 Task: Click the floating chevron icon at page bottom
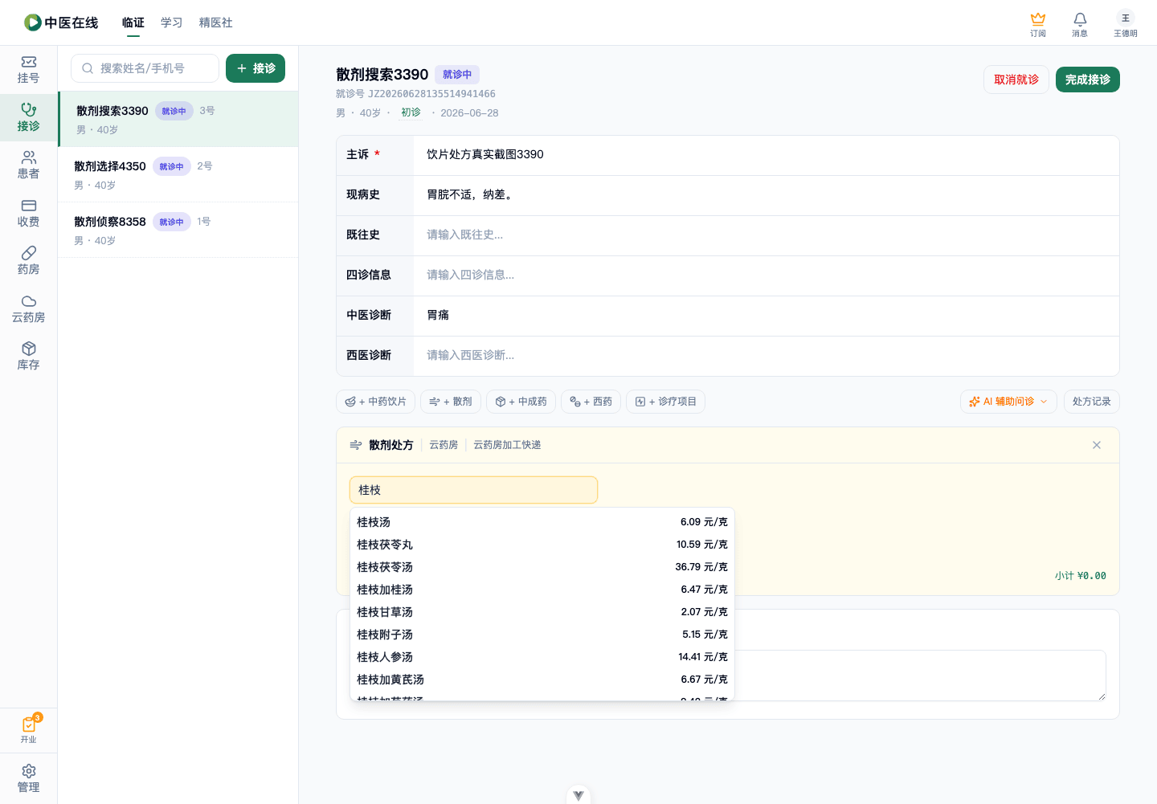point(578,795)
